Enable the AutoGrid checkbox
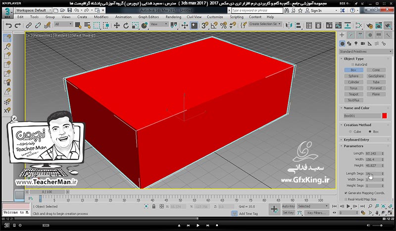This screenshot has height=231, width=396. pyautogui.click(x=353, y=64)
